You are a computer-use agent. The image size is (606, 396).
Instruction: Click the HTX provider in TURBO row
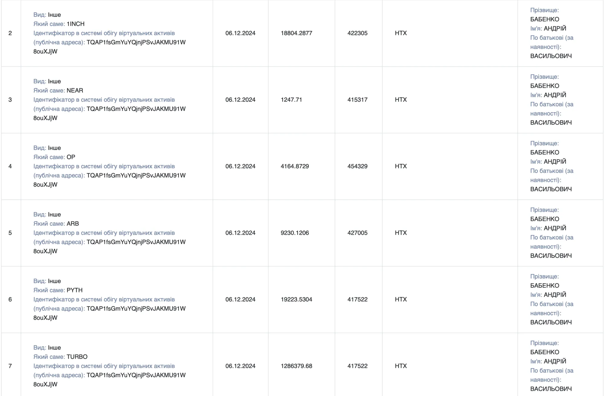pos(401,366)
